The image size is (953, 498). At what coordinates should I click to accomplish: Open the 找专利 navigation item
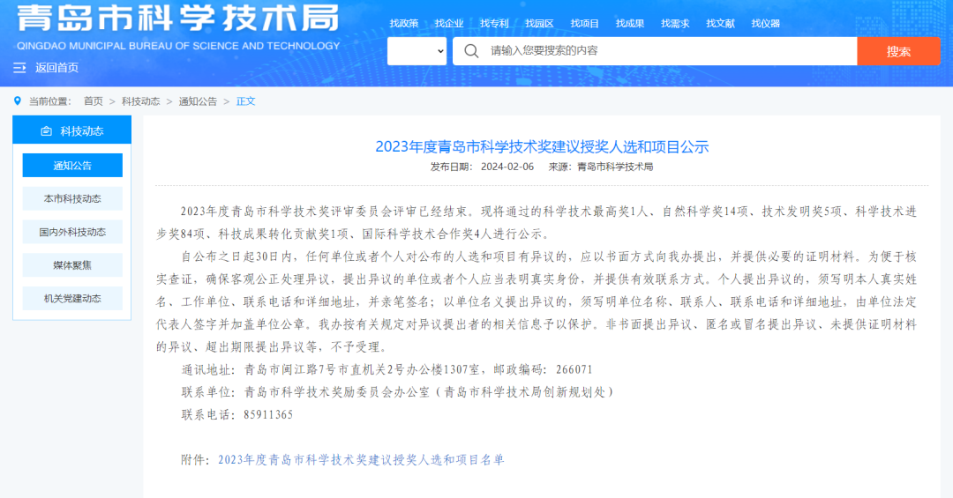coord(494,24)
